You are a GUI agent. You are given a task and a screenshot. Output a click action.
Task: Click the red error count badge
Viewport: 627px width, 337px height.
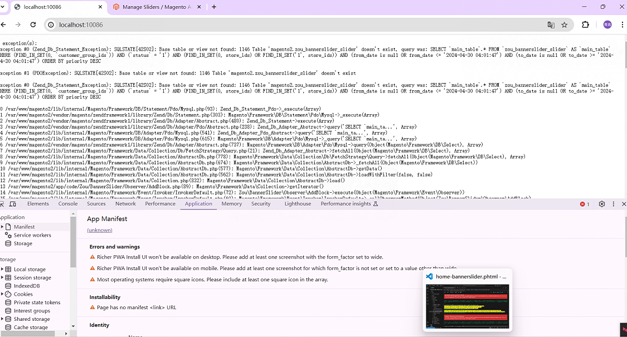(x=585, y=204)
